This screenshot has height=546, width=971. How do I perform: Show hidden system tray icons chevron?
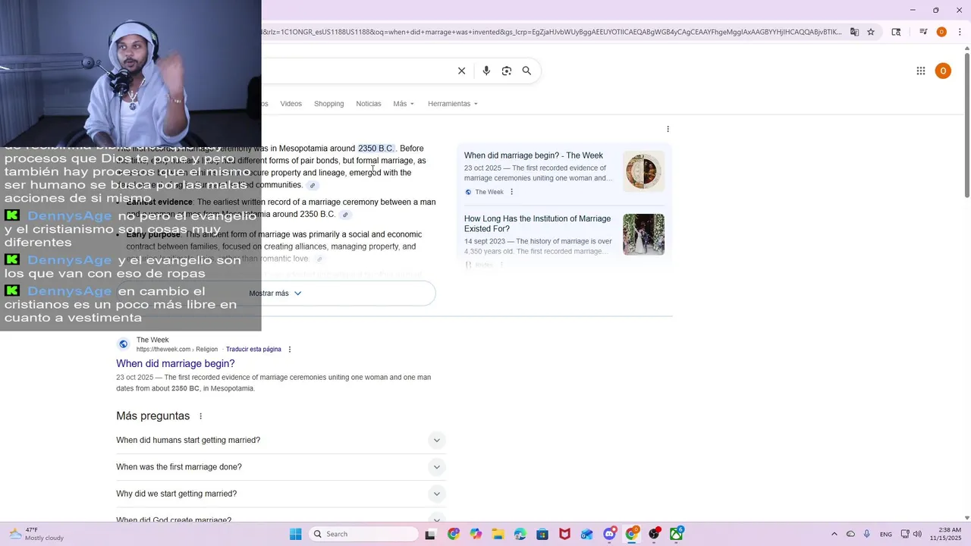point(834,534)
